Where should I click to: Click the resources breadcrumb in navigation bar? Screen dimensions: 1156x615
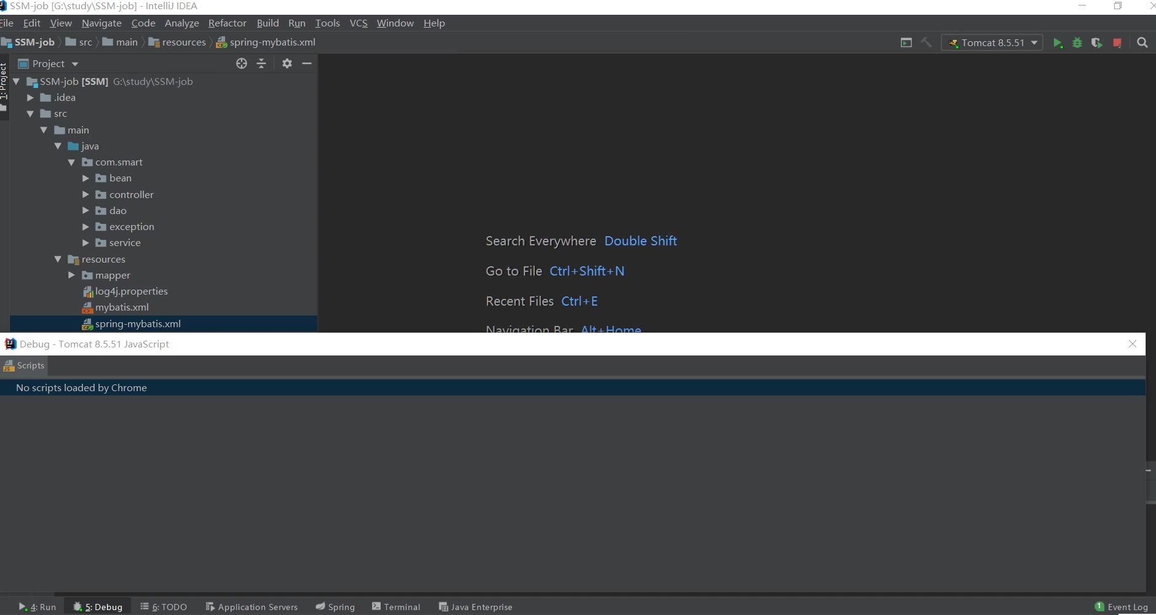tap(183, 42)
